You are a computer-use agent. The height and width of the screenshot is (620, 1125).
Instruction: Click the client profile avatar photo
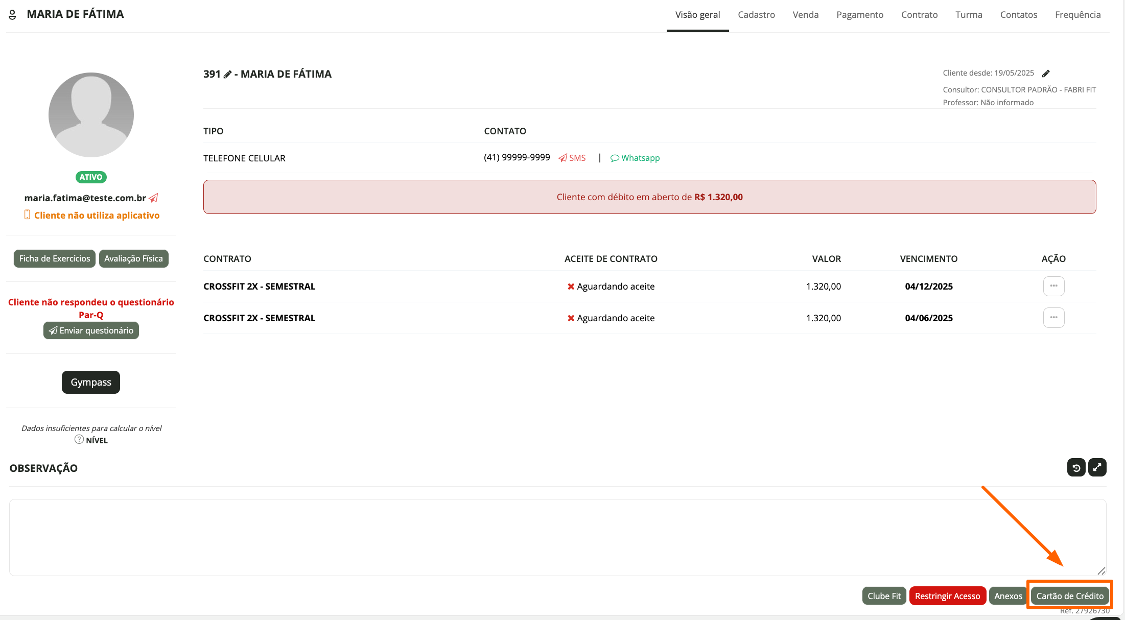(x=91, y=115)
